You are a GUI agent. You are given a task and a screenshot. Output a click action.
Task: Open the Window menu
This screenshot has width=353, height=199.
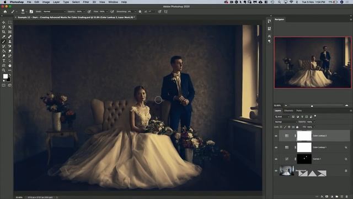[113, 2]
